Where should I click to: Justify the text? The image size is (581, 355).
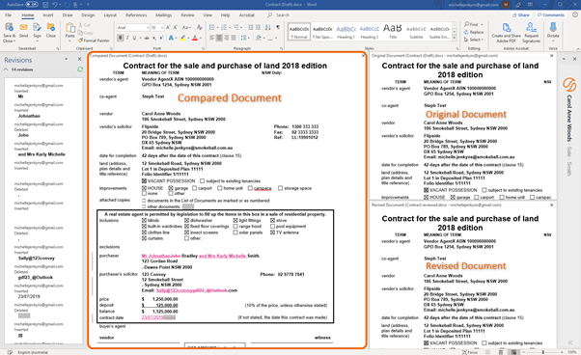234,38
